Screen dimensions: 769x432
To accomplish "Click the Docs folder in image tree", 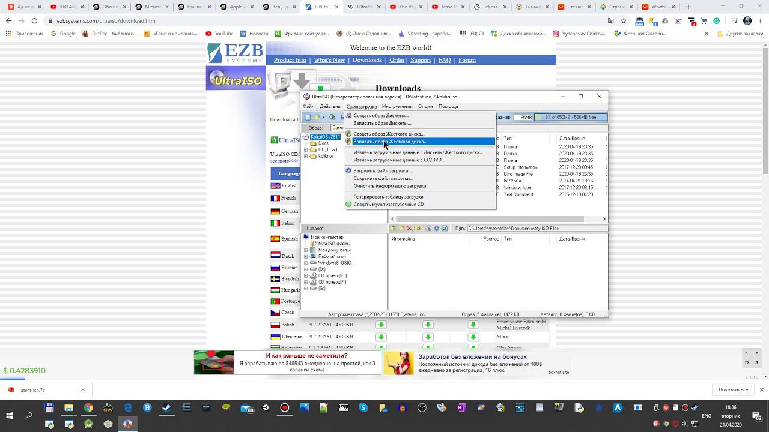I will pos(323,143).
